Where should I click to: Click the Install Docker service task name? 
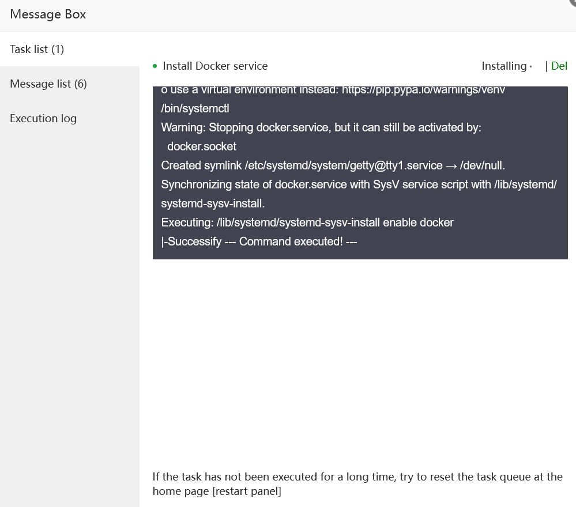point(215,66)
